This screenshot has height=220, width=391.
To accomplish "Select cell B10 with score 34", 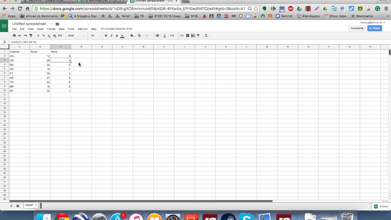I will 40,91.
